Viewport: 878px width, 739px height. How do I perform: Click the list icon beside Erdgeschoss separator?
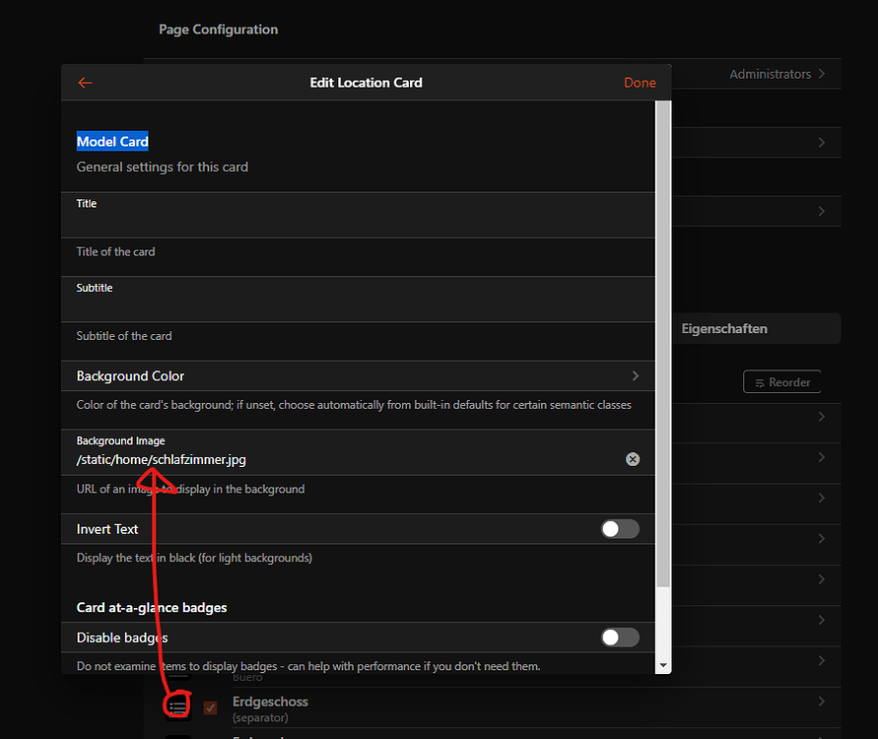click(x=177, y=705)
